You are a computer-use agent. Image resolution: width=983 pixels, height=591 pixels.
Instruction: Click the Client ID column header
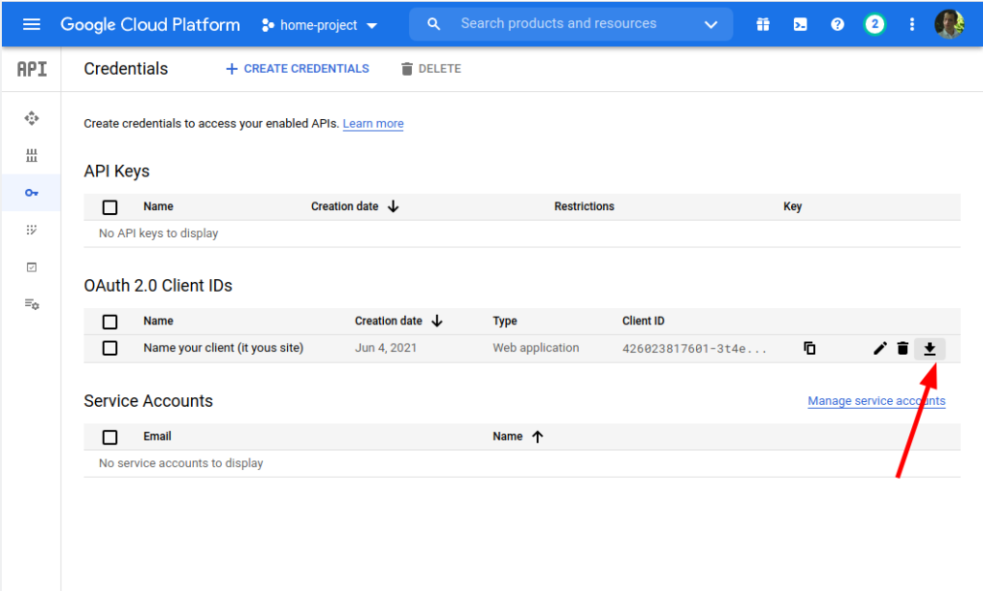[643, 320]
